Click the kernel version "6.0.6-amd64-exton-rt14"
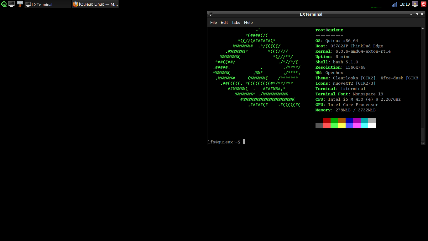Viewport: 428px width, 241px height. (x=363, y=51)
